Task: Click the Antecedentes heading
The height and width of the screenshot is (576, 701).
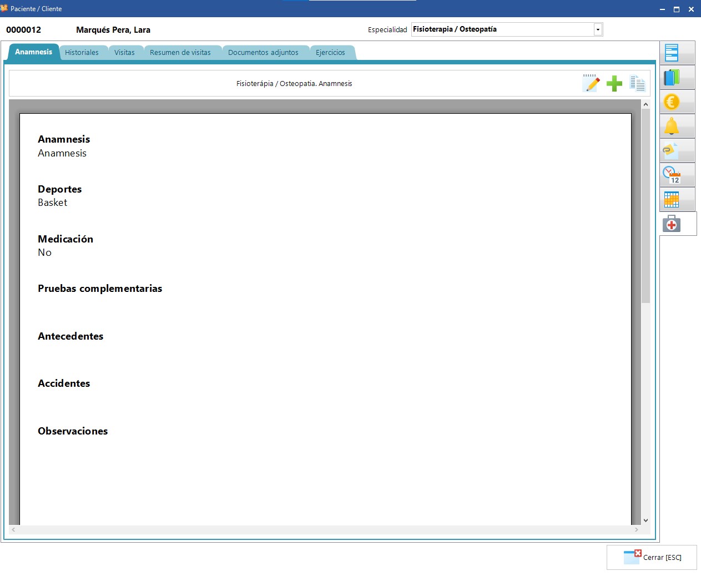Action: (70, 336)
